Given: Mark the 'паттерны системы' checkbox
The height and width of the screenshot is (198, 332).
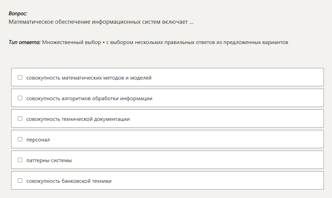Looking at the screenshot, I should tap(20, 160).
